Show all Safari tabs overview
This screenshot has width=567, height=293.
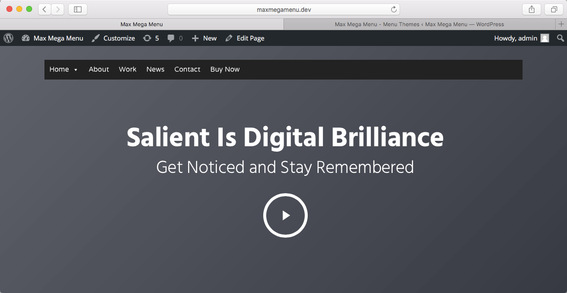tap(554, 9)
